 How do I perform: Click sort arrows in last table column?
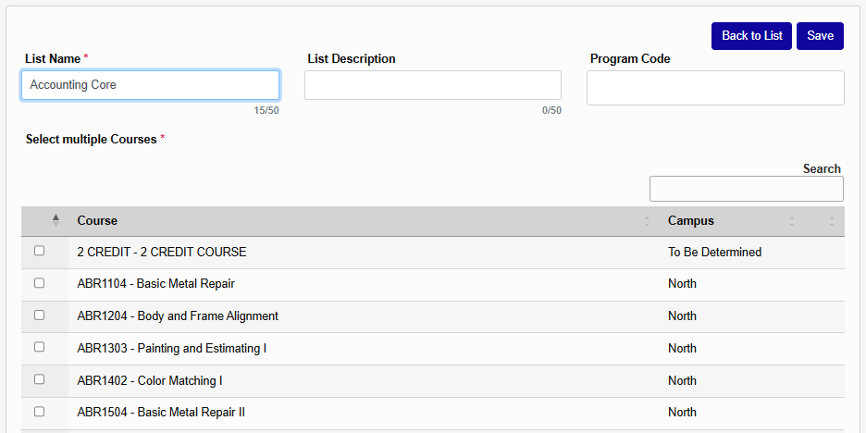click(831, 221)
